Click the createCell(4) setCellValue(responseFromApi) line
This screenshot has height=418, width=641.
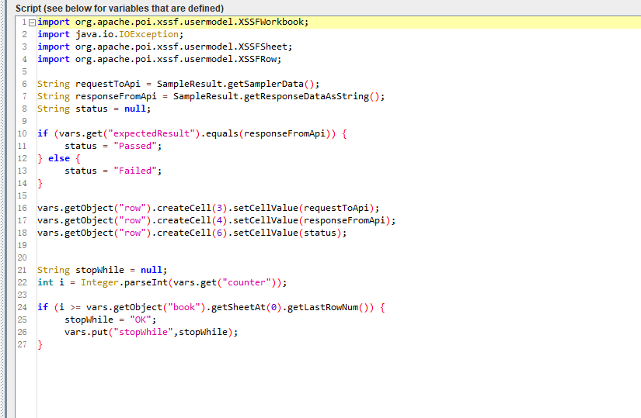coord(216,220)
